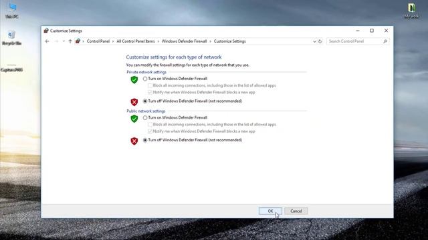Select This PC desktop icon
The width and height of the screenshot is (428, 240).
[12, 11]
